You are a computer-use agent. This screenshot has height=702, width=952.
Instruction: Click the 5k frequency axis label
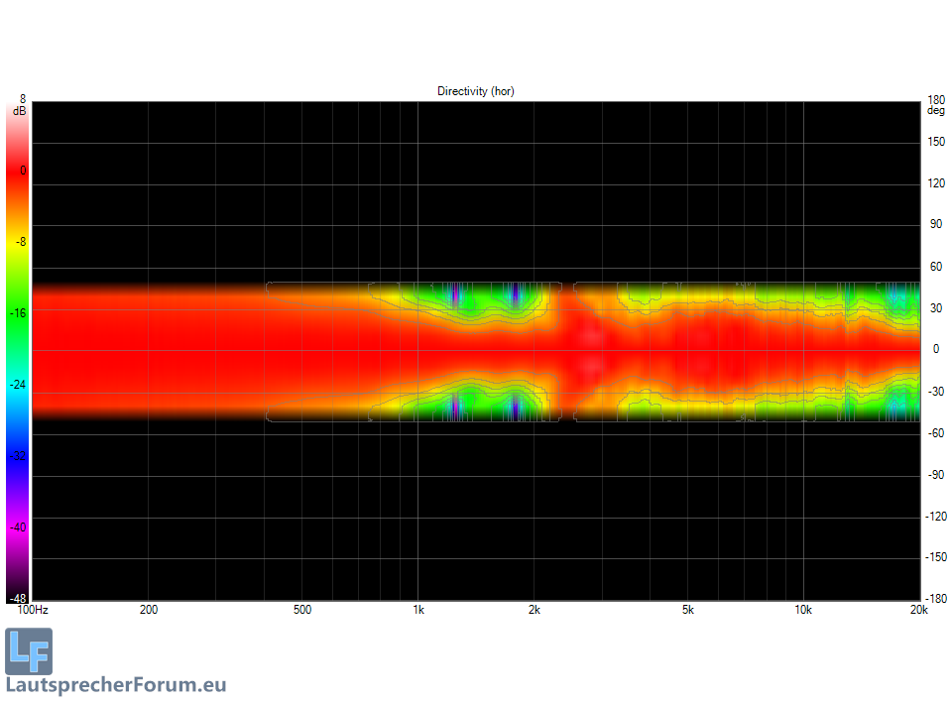(687, 610)
